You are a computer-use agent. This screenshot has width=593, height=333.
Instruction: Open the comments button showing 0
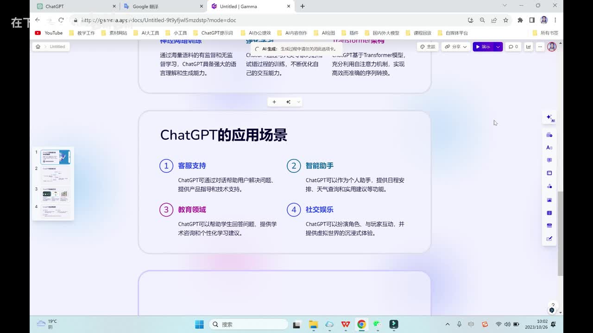point(513,47)
